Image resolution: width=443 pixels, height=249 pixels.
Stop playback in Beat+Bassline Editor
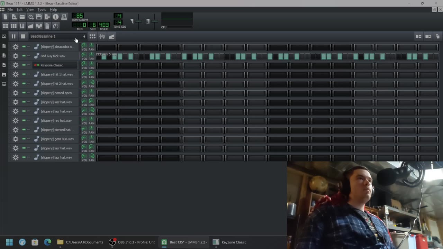click(x=23, y=36)
